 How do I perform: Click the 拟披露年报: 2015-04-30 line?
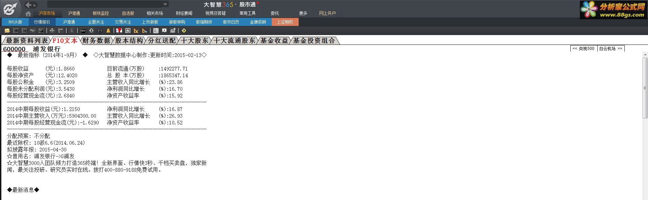point(37,149)
